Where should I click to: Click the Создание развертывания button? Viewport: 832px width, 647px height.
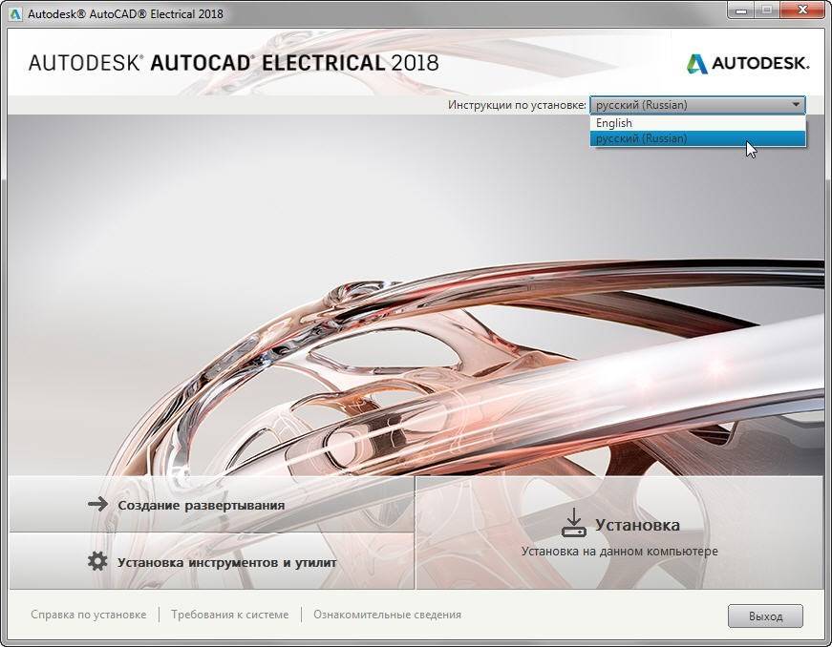pyautogui.click(x=212, y=504)
